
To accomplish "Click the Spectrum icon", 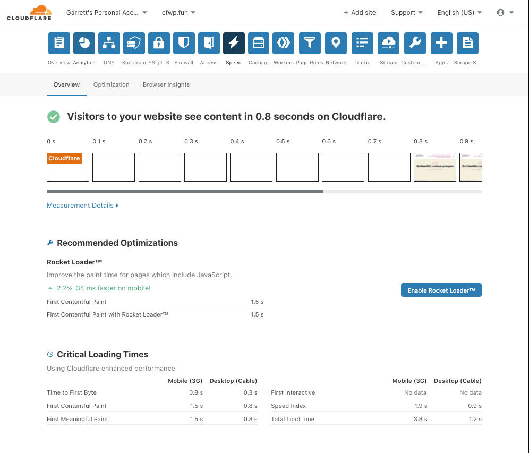I will point(134,43).
